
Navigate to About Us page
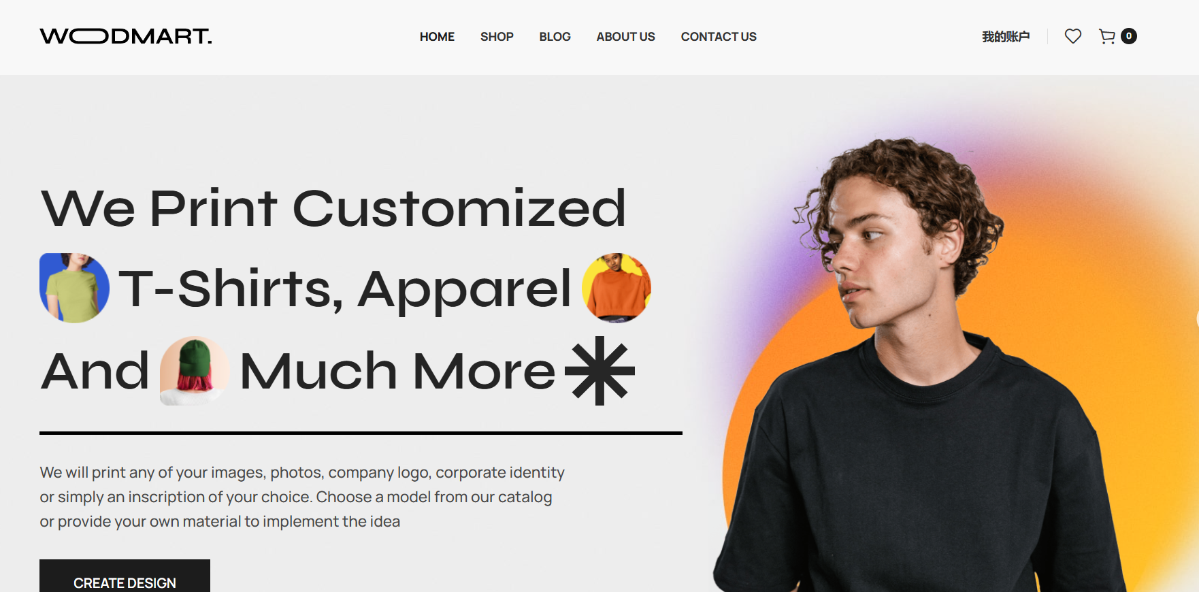pyautogui.click(x=626, y=37)
